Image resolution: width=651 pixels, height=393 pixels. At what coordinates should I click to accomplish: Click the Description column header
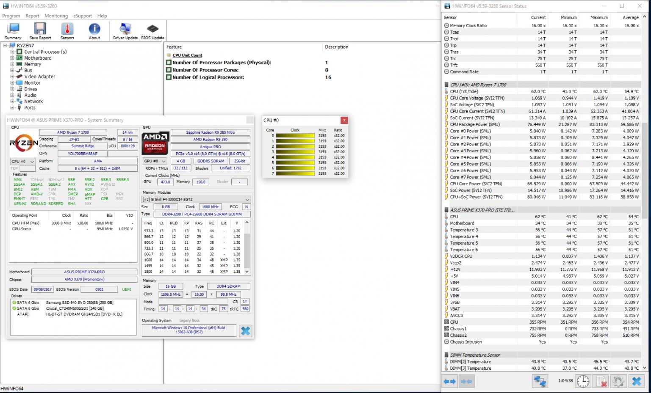pos(336,47)
